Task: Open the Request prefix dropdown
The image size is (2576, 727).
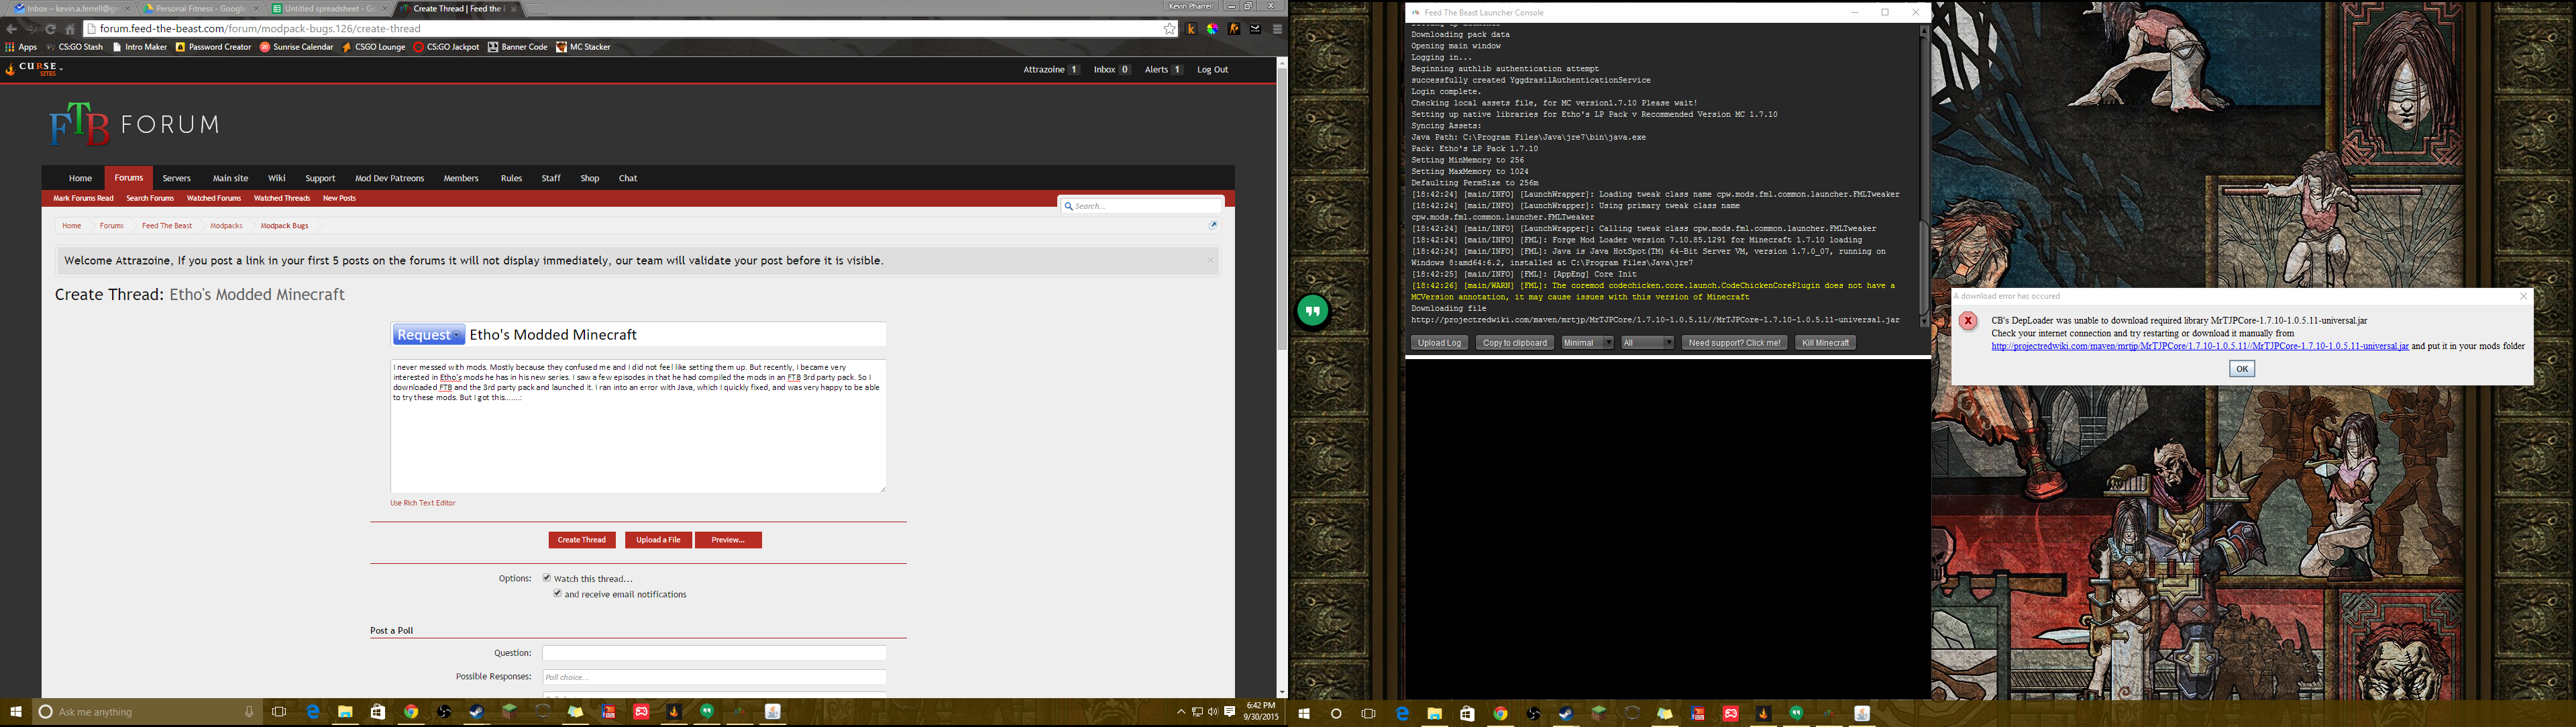Action: (428, 335)
